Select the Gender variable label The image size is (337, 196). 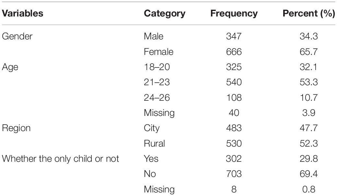click(x=17, y=36)
